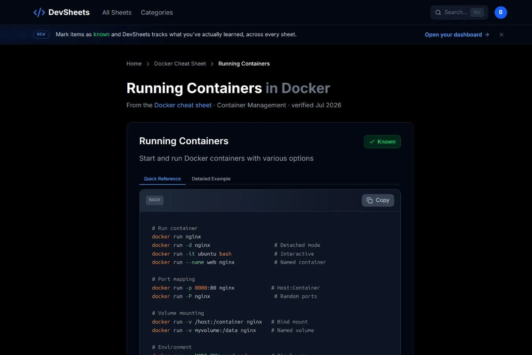Screen dimensions: 532x355
Task: Click Running Containers breadcrumb
Action: point(244,64)
